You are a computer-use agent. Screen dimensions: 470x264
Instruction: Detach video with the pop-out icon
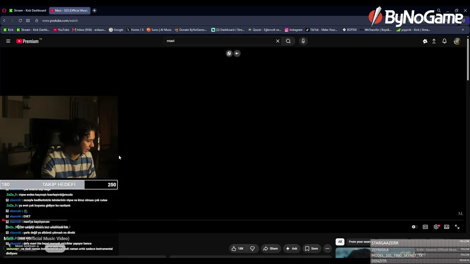coord(229,54)
